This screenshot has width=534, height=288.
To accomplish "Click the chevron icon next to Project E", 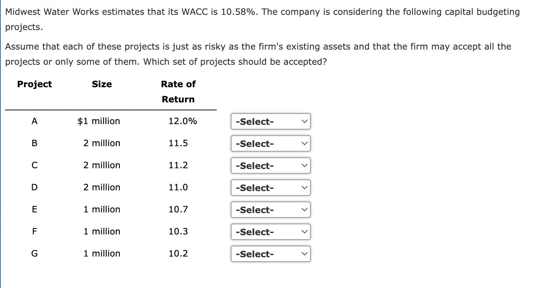I will pos(305,209).
